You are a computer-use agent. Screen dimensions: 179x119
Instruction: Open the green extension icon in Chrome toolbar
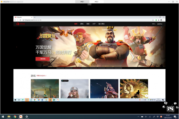click(156, 20)
